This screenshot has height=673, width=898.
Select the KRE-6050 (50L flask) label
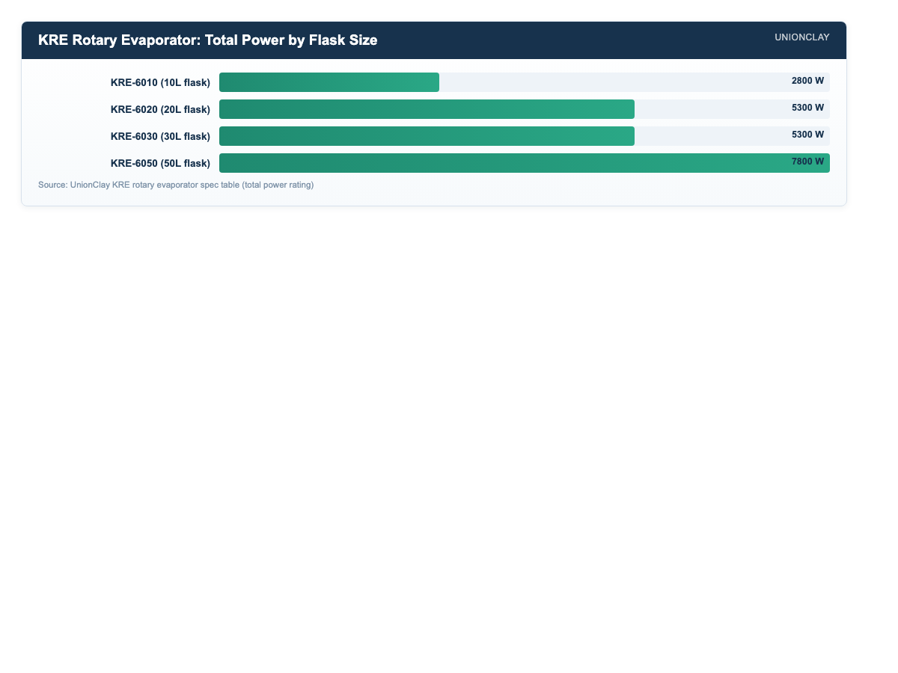[x=160, y=163]
